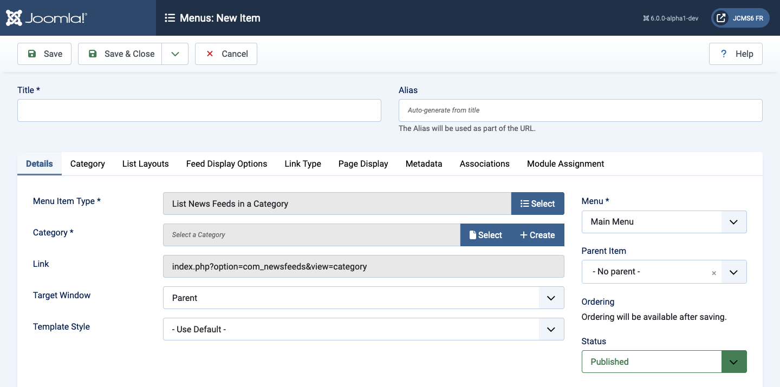Expand the chevron next to Save & Close
Screen dimensions: 780x387
(174, 54)
